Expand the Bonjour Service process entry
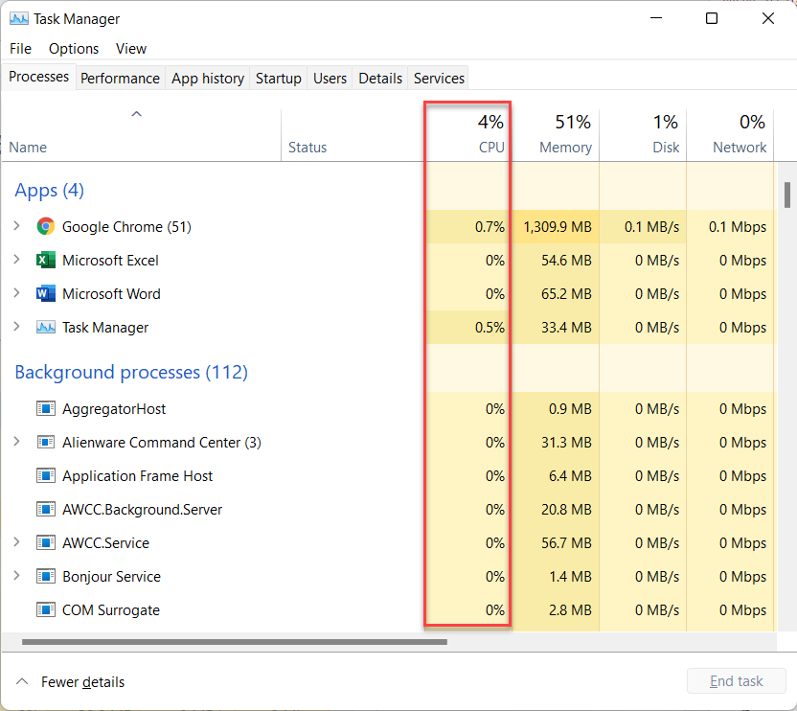The height and width of the screenshot is (711, 797). click(16, 577)
